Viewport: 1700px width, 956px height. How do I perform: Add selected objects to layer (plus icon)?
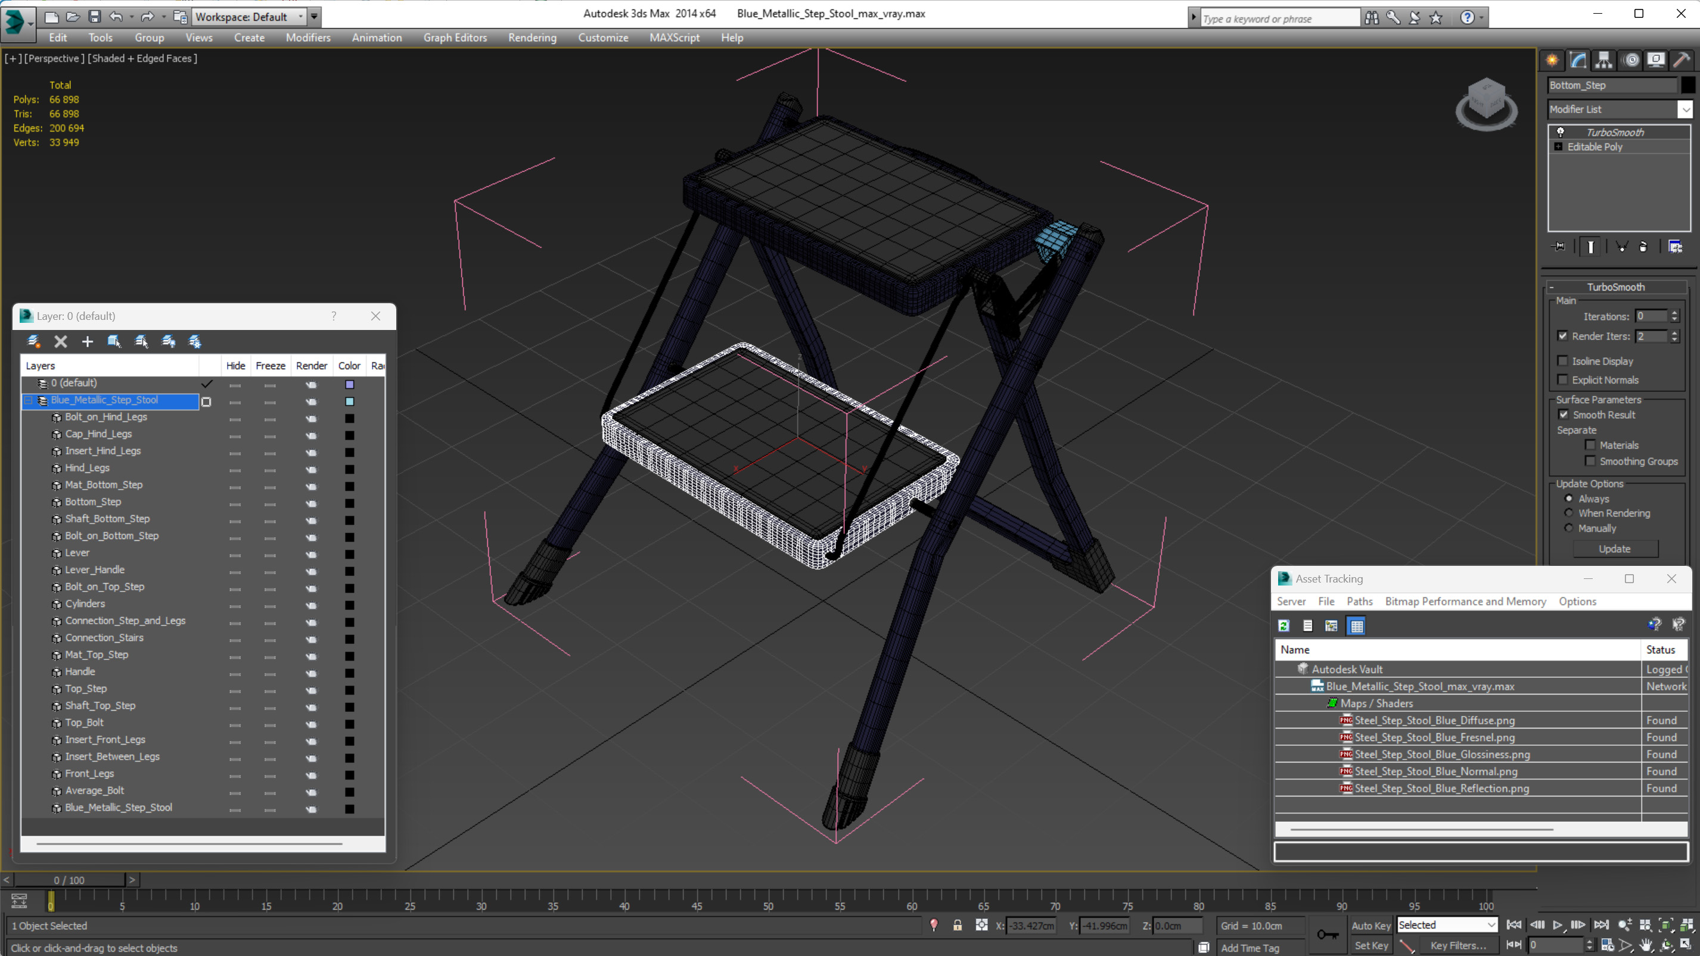click(x=87, y=341)
